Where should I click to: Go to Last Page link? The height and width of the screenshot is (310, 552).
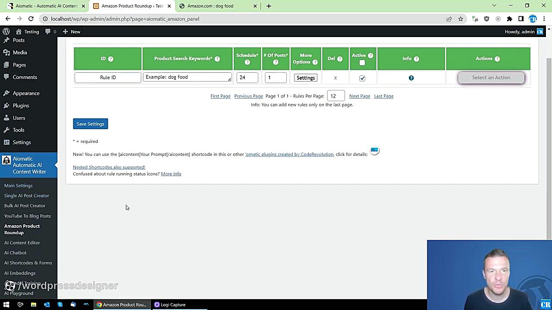tap(384, 96)
